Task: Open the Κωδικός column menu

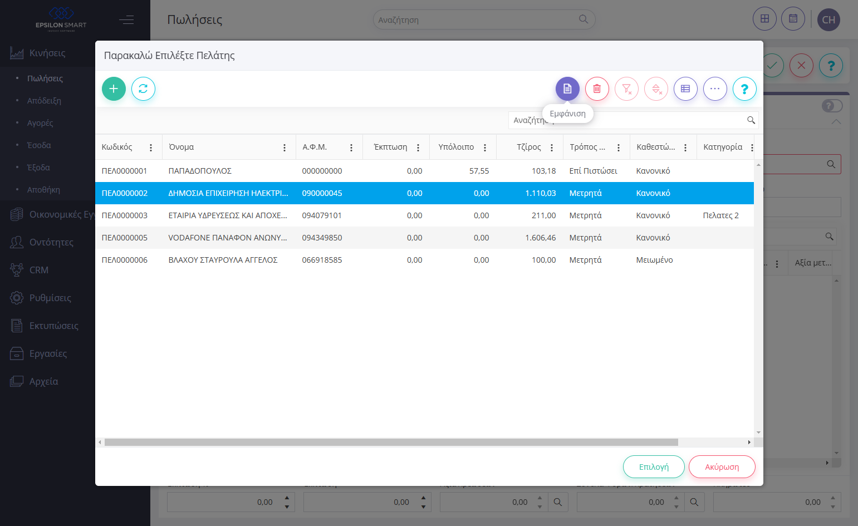Action: coord(151,148)
